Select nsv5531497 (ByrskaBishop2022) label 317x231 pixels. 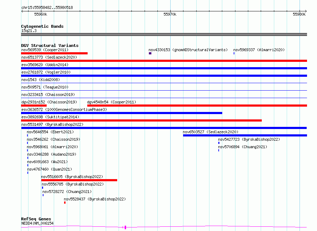click(x=52, y=124)
